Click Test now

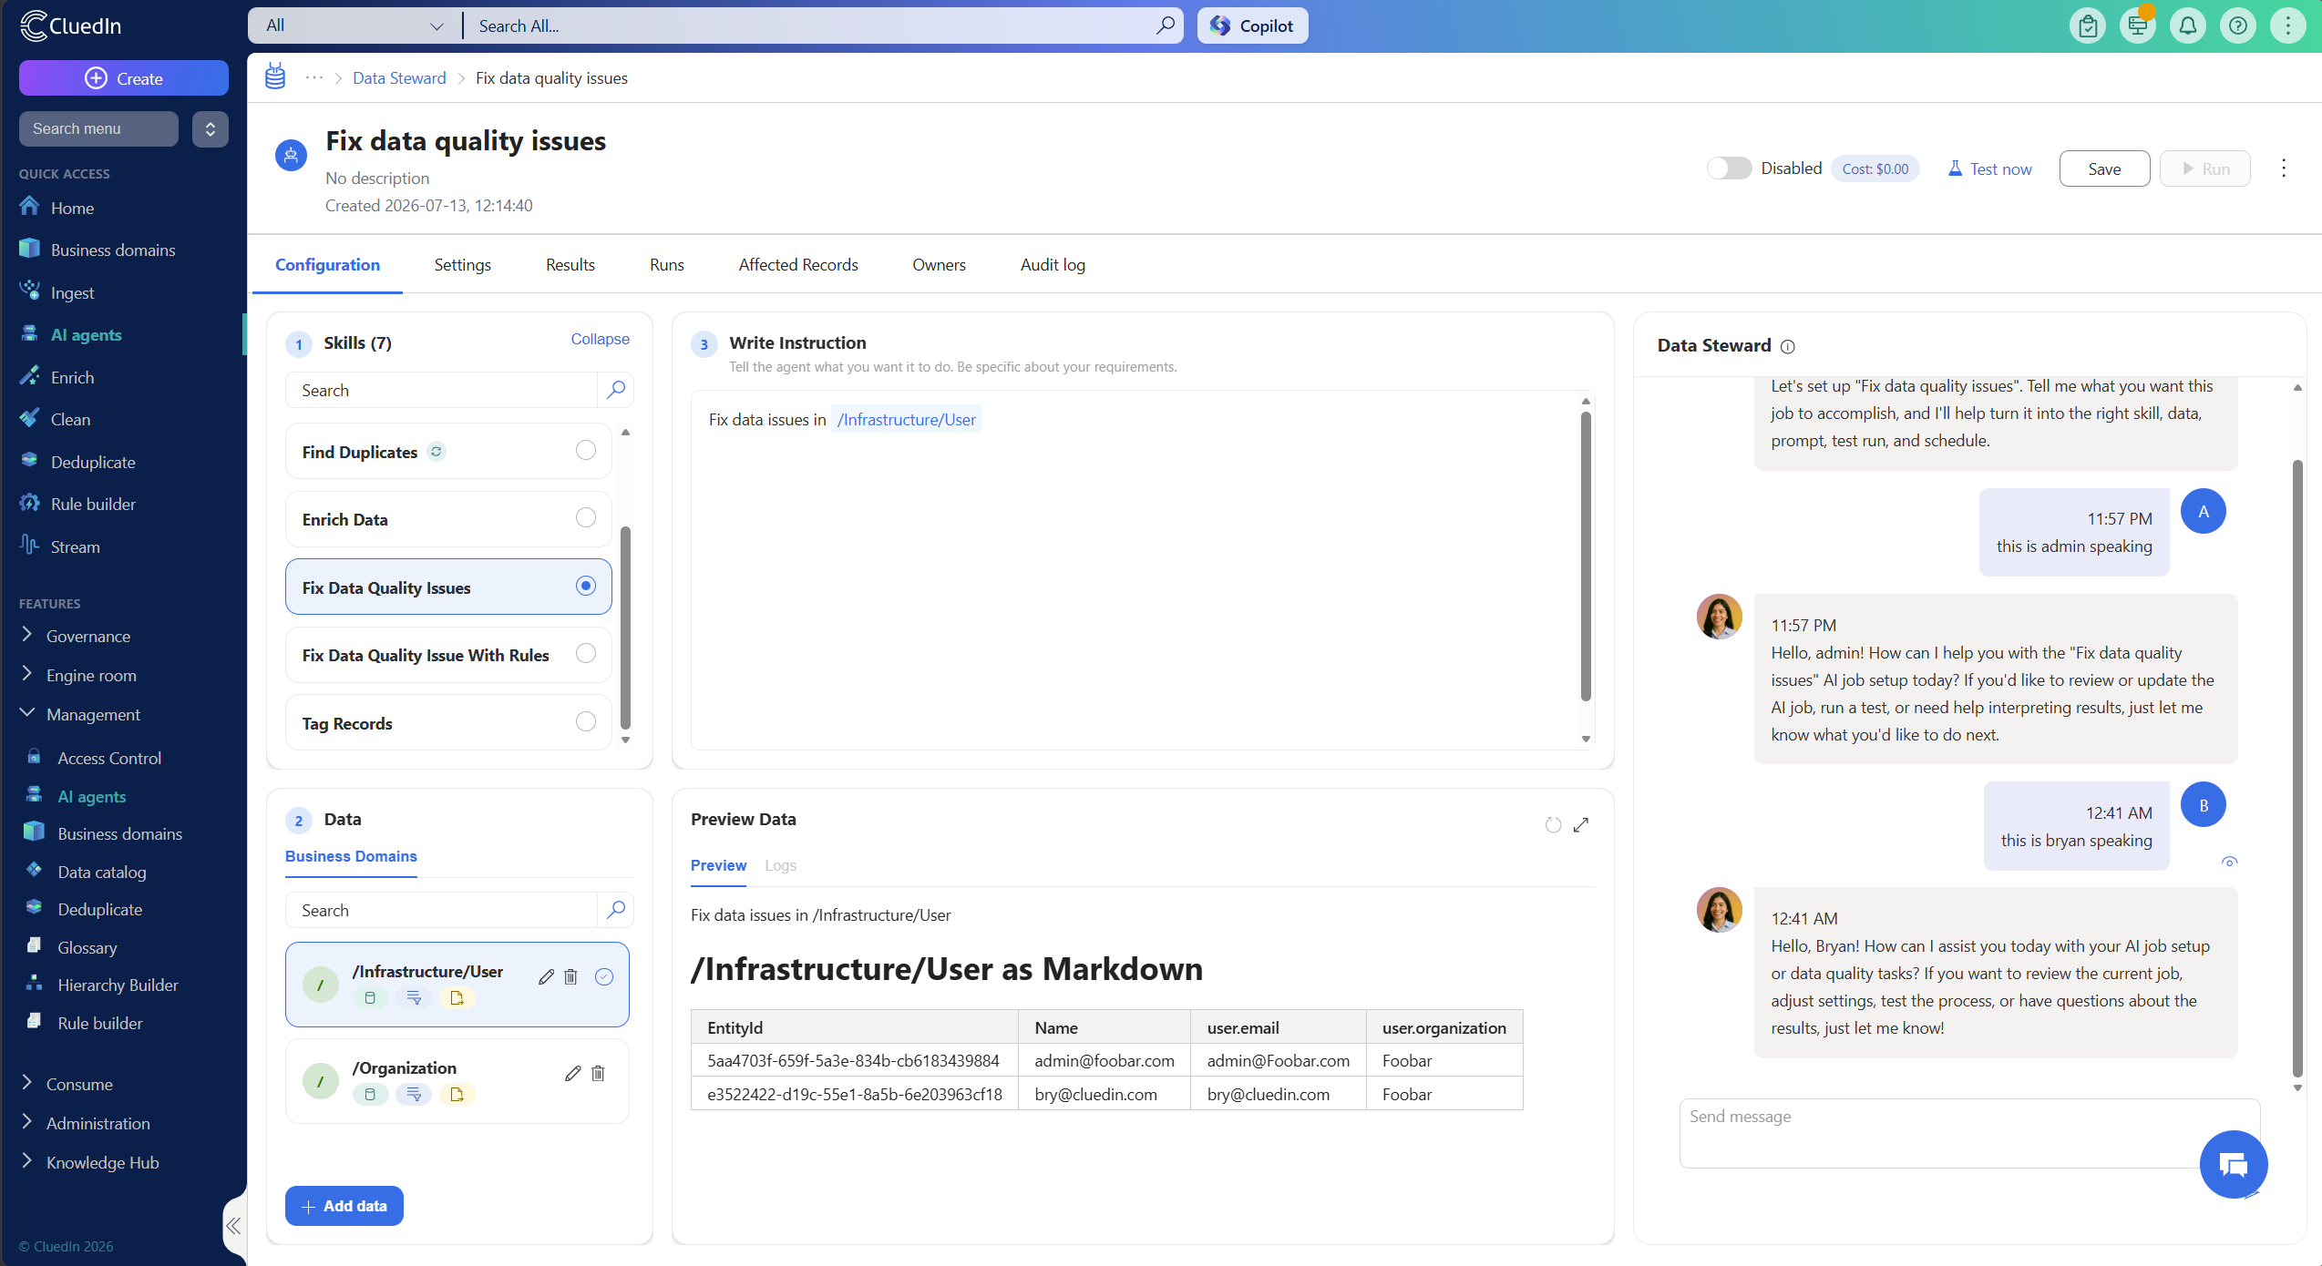tap(1989, 168)
